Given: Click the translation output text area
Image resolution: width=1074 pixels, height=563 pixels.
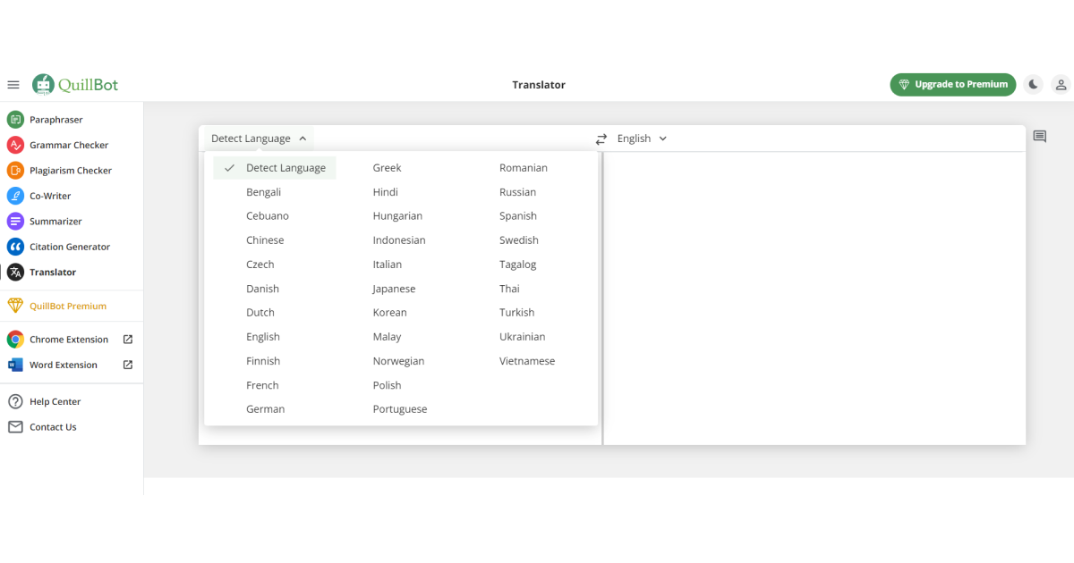Looking at the screenshot, I should pos(814,298).
